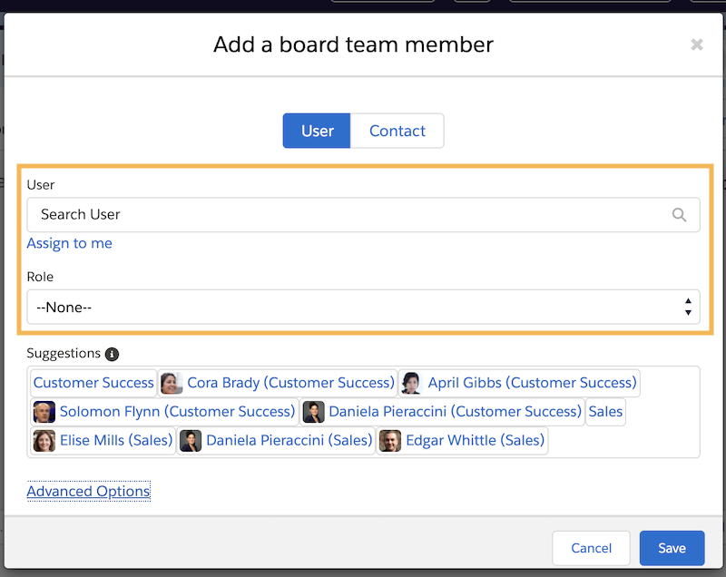The image size is (726, 577).
Task: Select the Sales suggestion pill
Action: [605, 411]
